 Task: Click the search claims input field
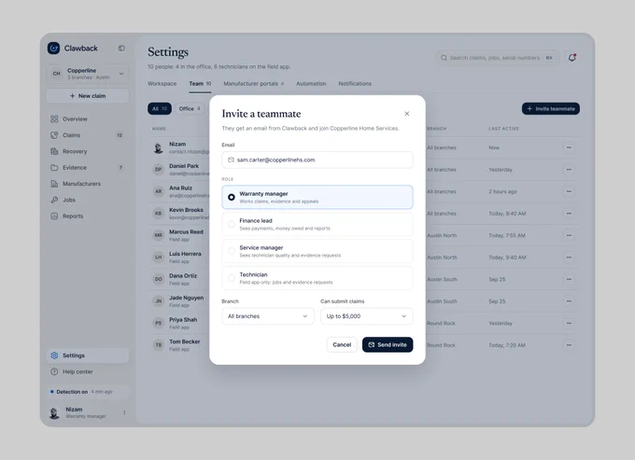[498, 58]
